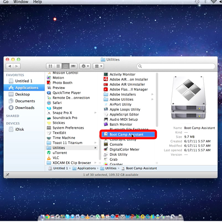
Task: Expand the Snapz Pro X folder arrow
Action: [95, 113]
